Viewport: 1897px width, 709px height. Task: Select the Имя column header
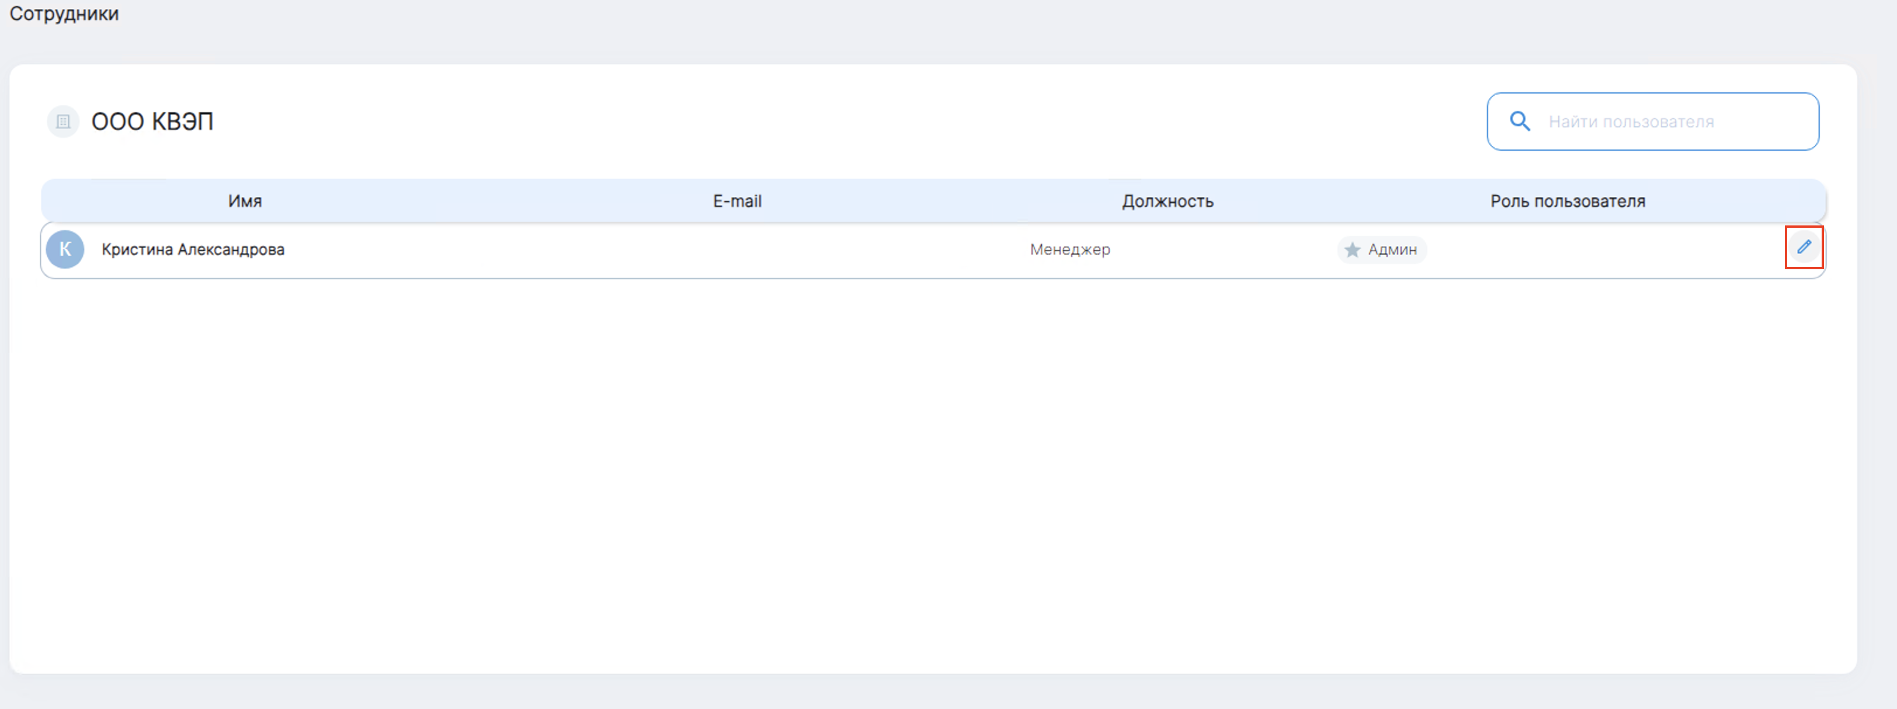click(x=245, y=201)
